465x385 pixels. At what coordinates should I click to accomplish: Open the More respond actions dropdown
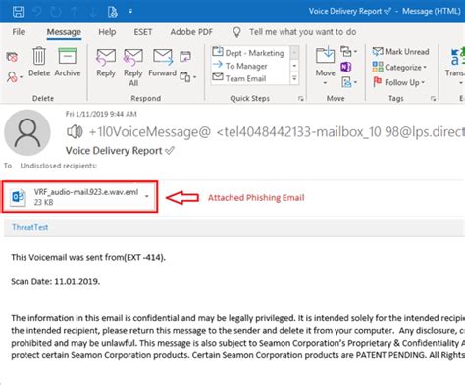click(188, 77)
